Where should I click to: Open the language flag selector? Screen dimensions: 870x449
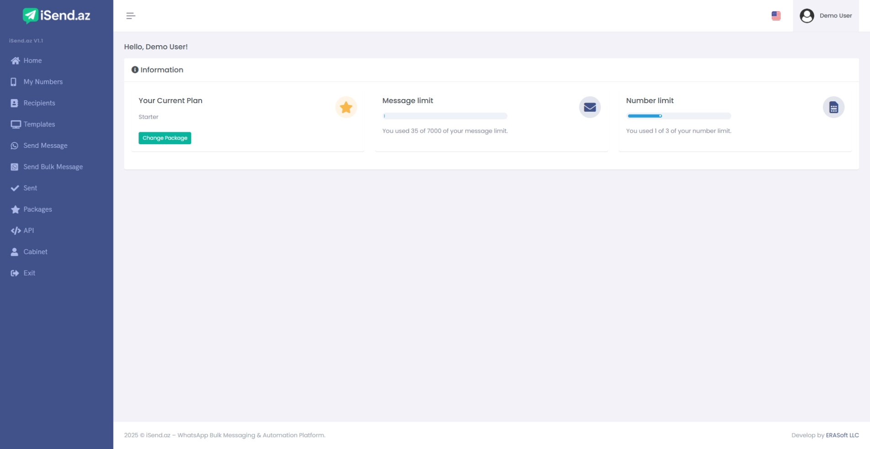(776, 16)
